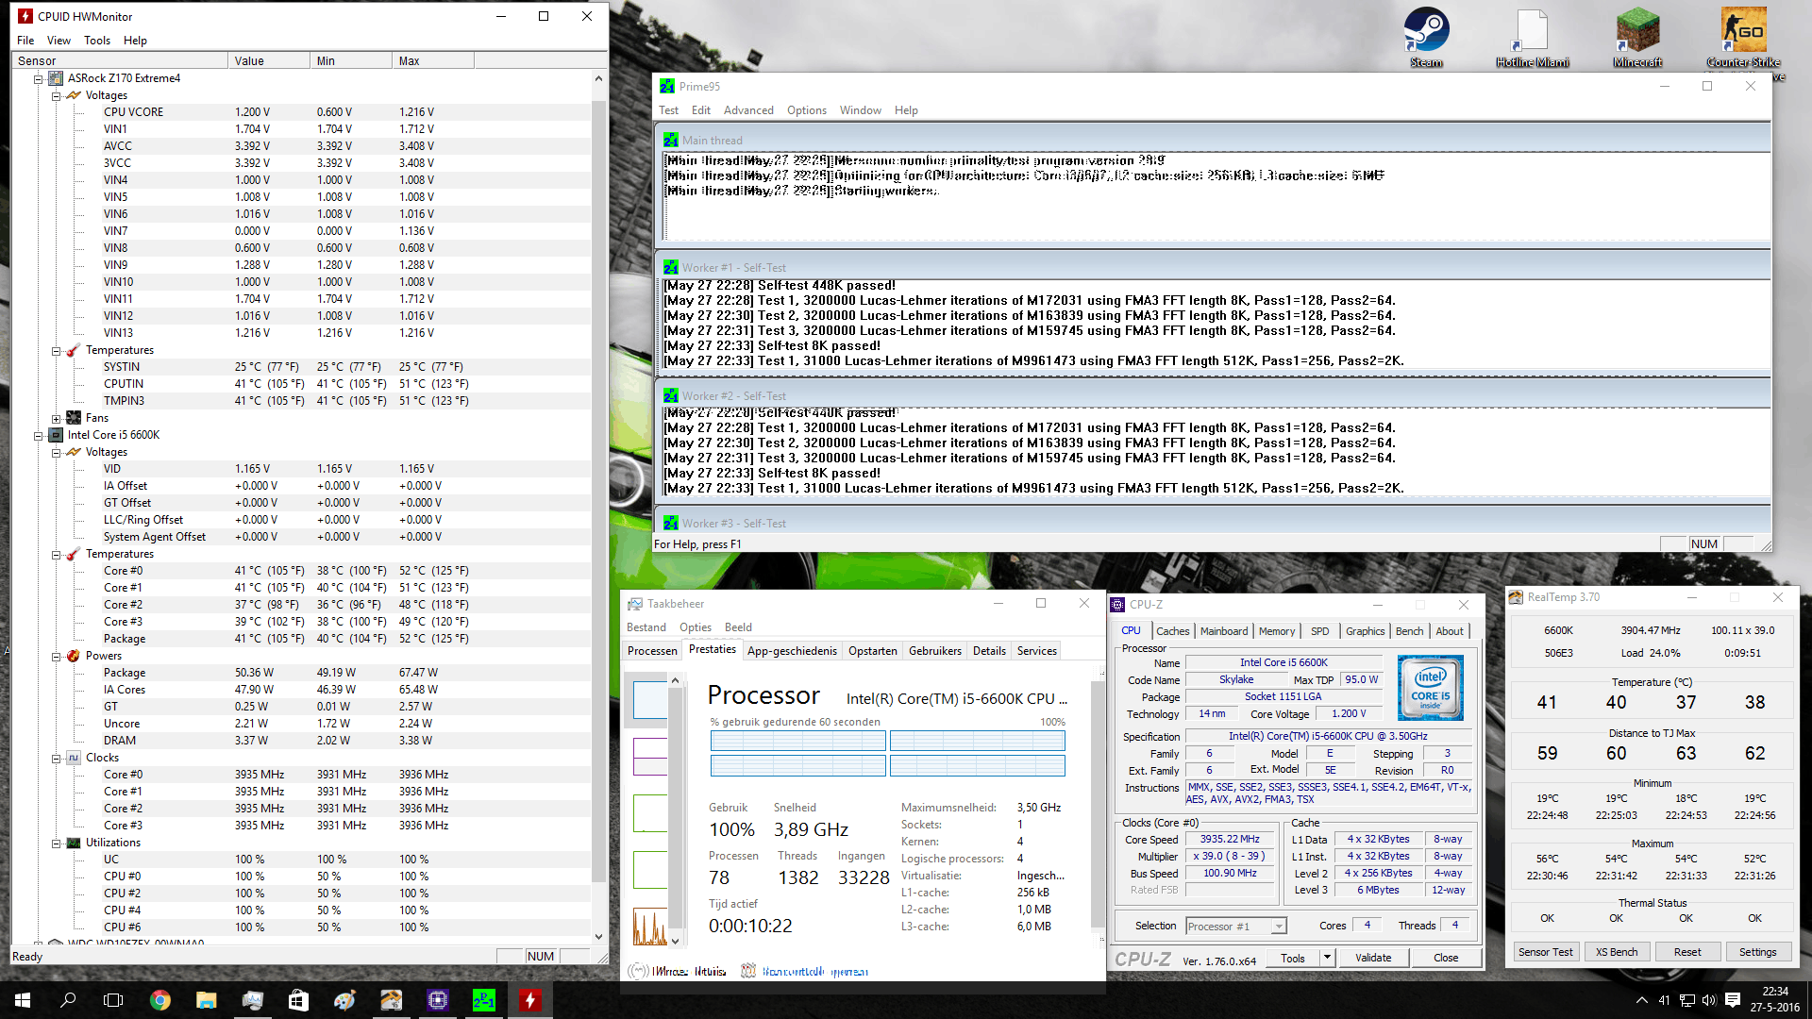Open Google Chrome from taskbar
1812x1019 pixels.
160,1000
